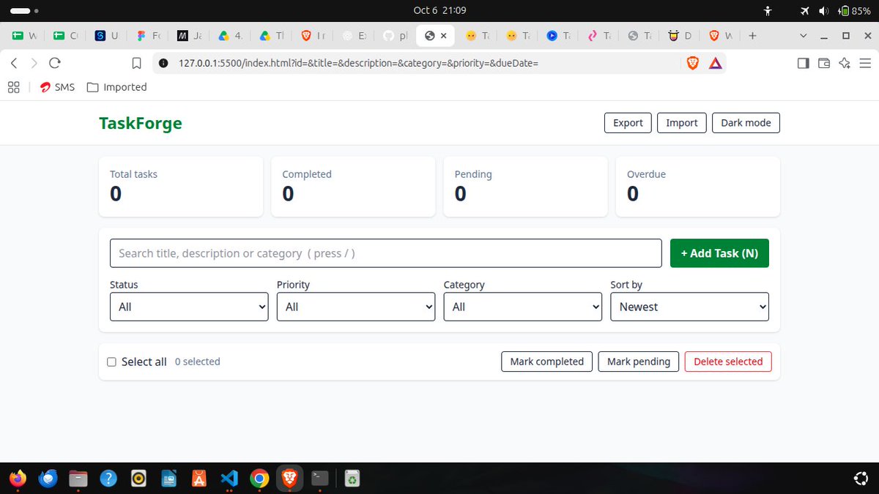
Task: Open the accessibility menu in top bar
Action: 767,10
